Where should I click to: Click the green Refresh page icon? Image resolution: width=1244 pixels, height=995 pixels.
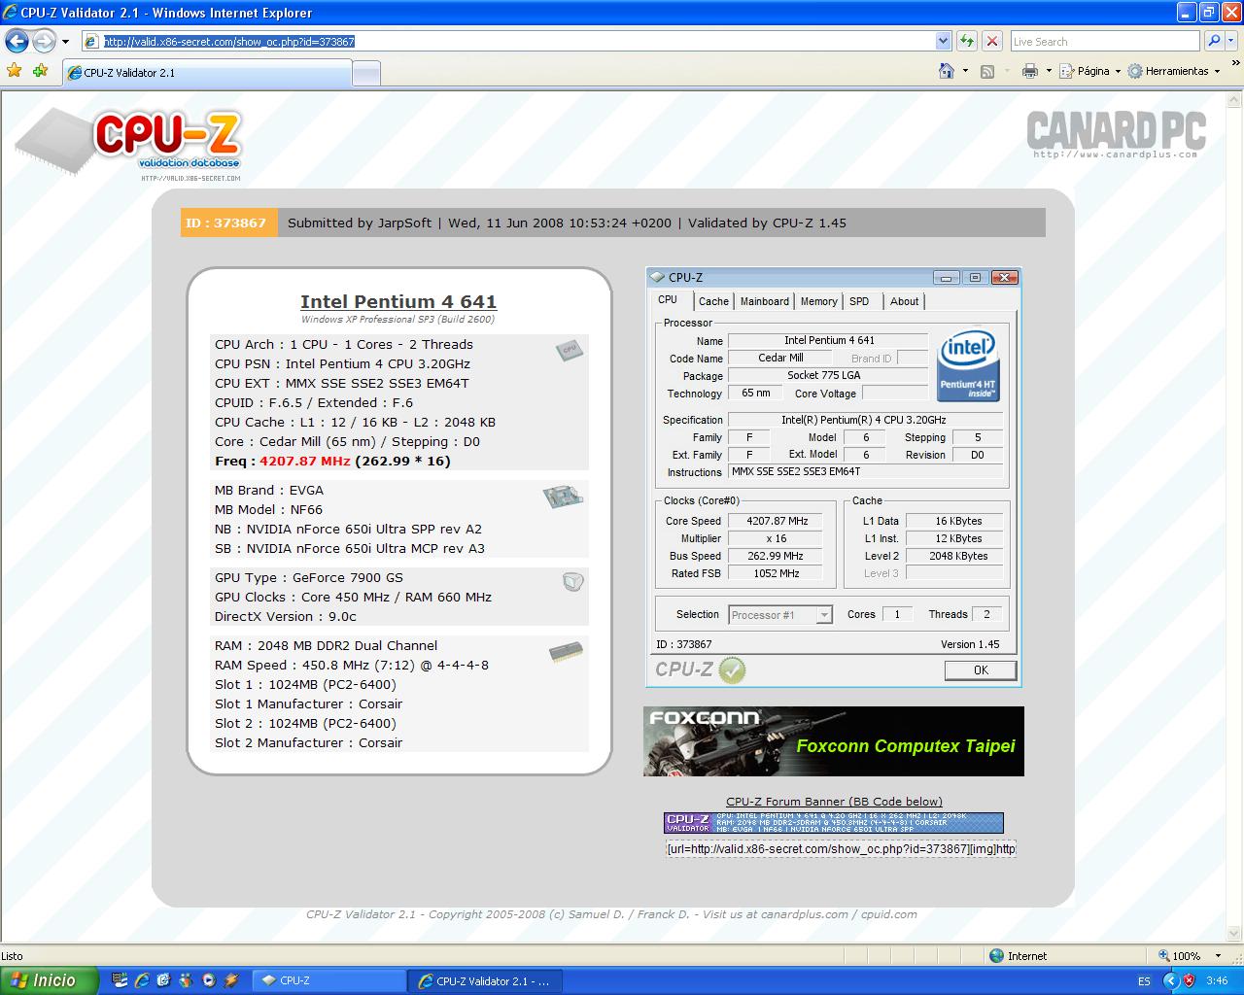(967, 41)
